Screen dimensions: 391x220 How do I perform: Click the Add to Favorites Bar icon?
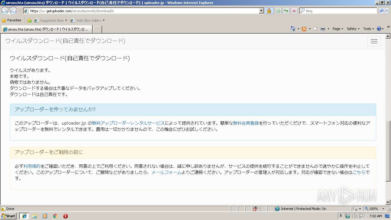coord(29,20)
